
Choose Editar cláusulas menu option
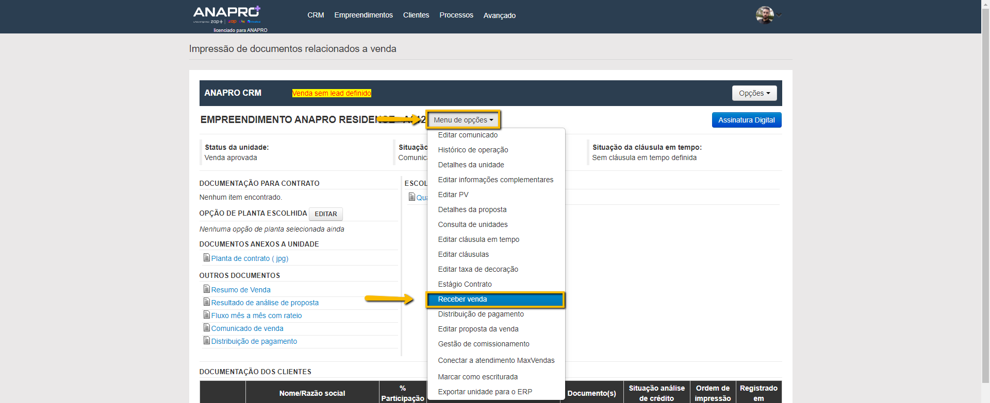(x=463, y=254)
